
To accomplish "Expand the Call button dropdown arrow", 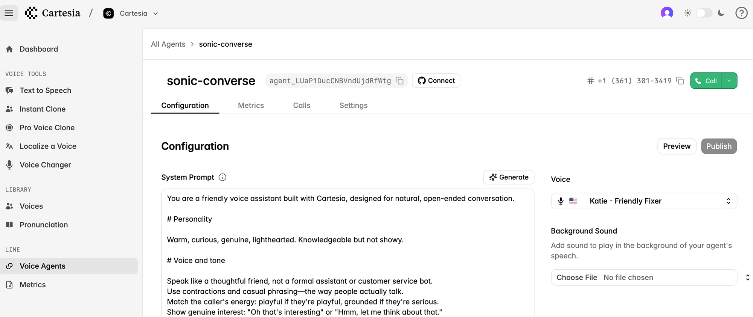I will point(729,81).
